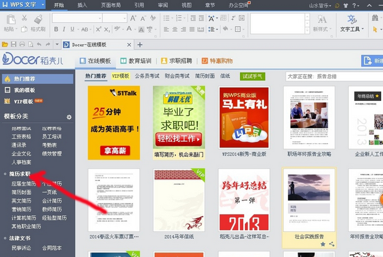
Task: Open the 职场年终报告全攻略 template thumbnail
Action: coord(309,118)
